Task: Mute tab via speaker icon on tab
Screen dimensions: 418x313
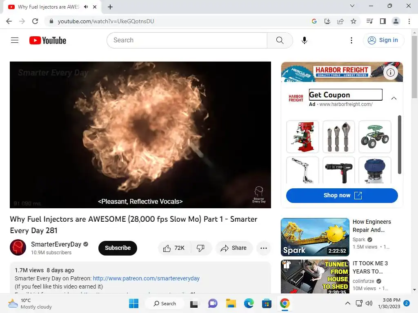Action: coord(86,7)
